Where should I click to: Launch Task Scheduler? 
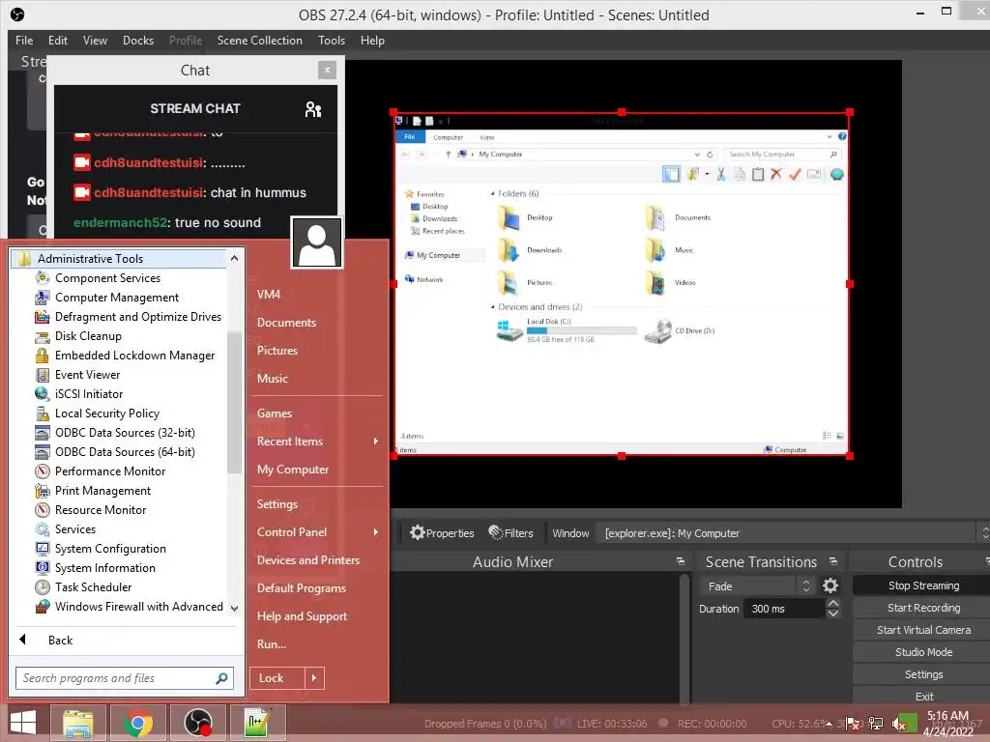pyautogui.click(x=84, y=587)
